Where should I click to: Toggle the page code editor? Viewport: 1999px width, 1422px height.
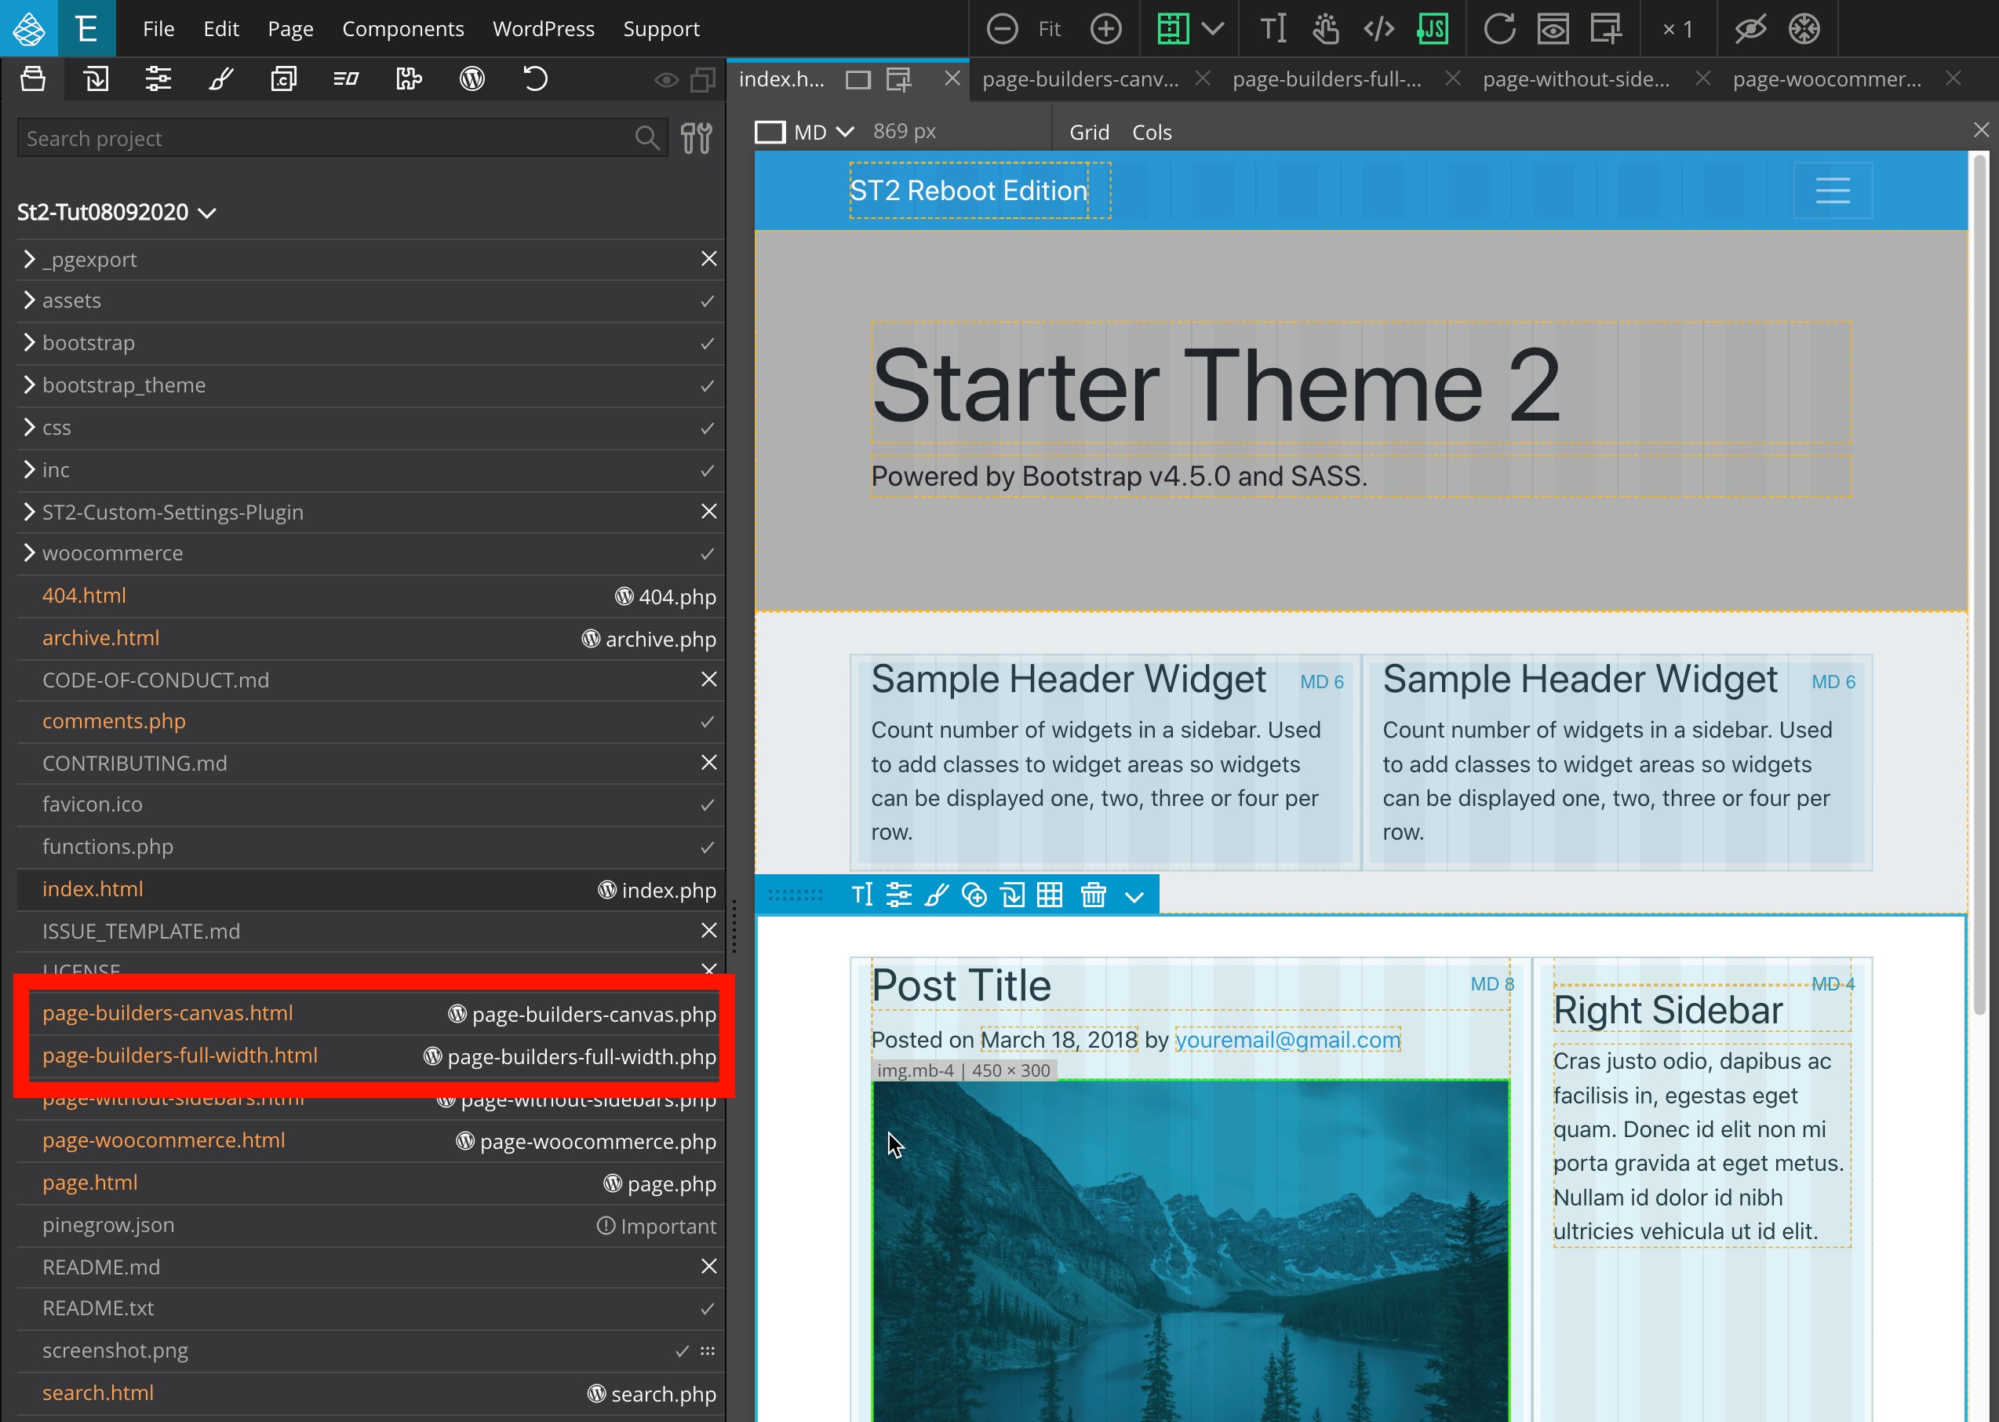tap(1378, 29)
